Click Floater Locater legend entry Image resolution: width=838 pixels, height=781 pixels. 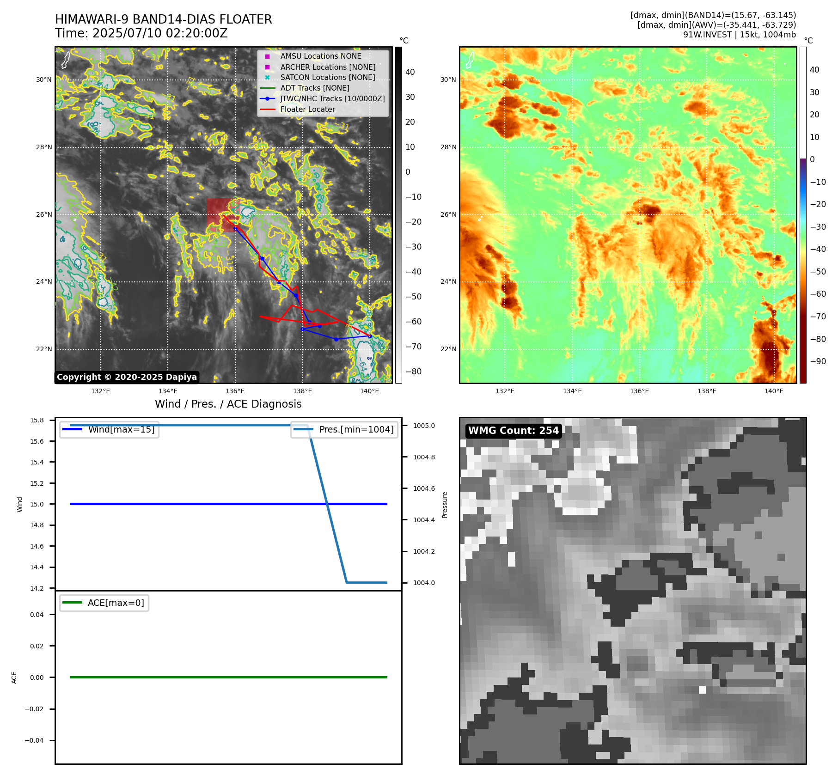point(308,109)
